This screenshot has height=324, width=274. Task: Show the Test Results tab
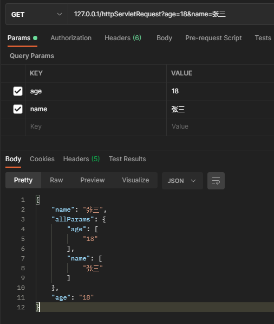[x=127, y=159]
